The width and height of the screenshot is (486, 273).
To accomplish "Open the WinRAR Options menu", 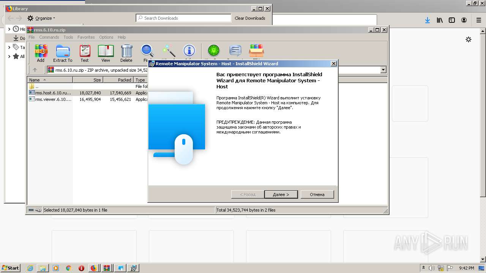I will coord(106,37).
